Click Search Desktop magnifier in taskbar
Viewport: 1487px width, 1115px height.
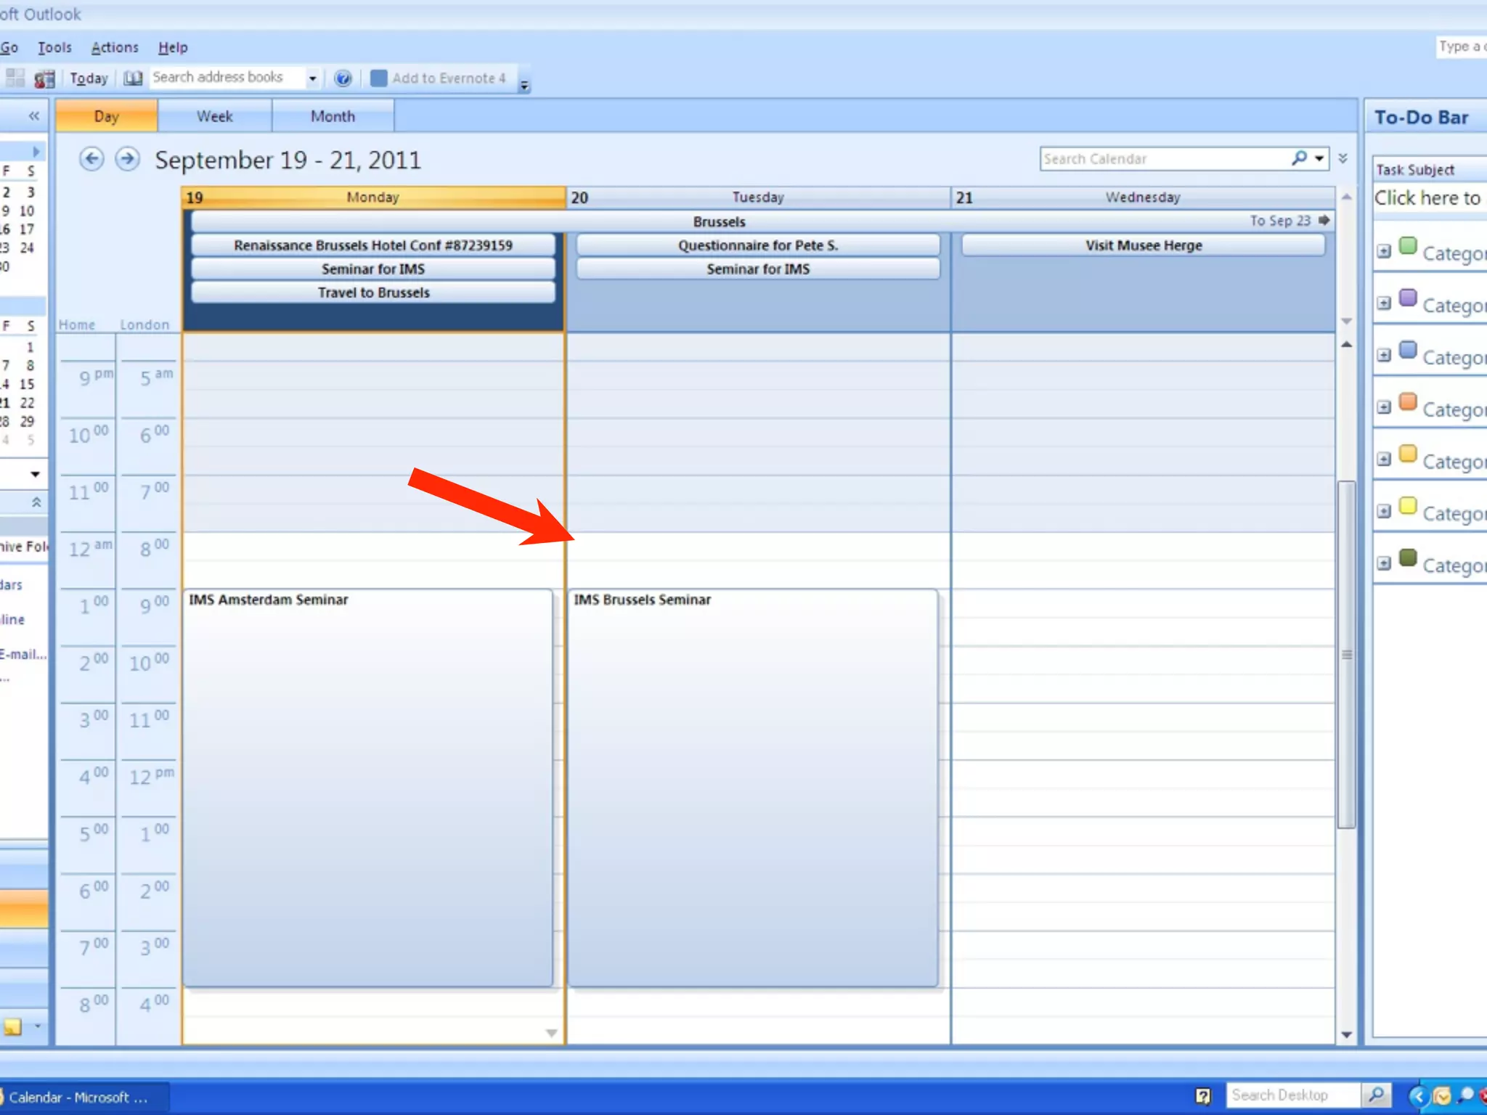pyautogui.click(x=1376, y=1095)
